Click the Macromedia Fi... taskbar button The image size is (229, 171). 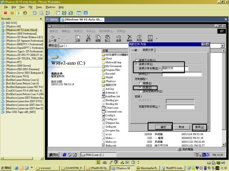point(148,168)
